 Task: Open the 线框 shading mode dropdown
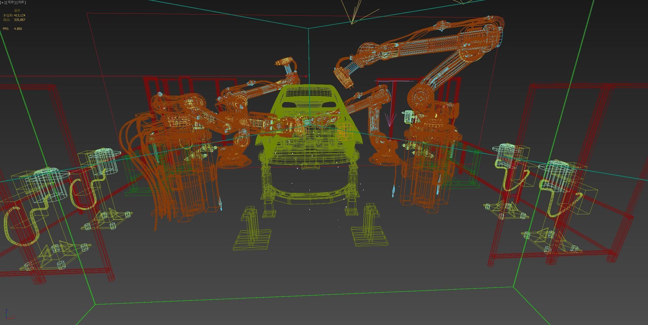(21, 3)
